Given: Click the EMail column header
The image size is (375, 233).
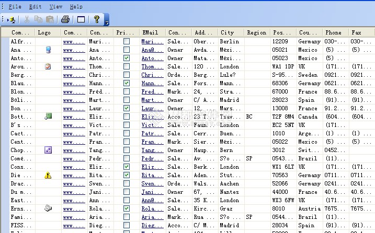Looking at the screenshot, I should pyautogui.click(x=153, y=32).
